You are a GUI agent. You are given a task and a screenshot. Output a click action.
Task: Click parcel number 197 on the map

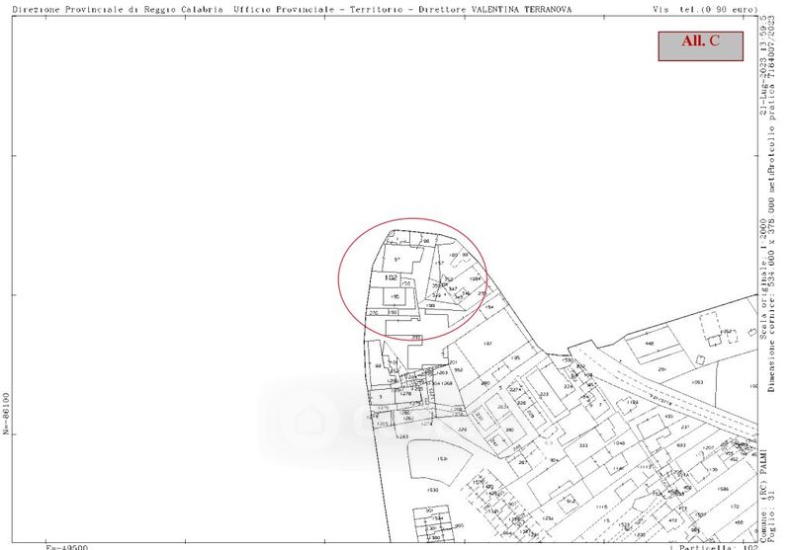point(487,344)
